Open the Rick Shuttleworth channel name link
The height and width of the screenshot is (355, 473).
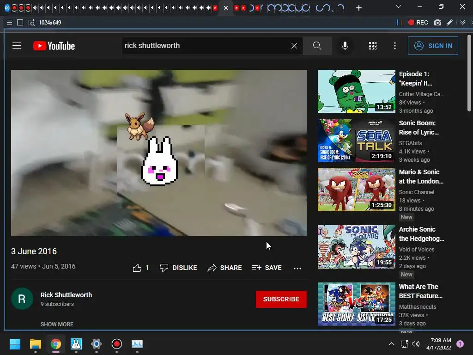(66, 295)
